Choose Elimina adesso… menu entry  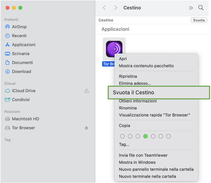[135, 83]
